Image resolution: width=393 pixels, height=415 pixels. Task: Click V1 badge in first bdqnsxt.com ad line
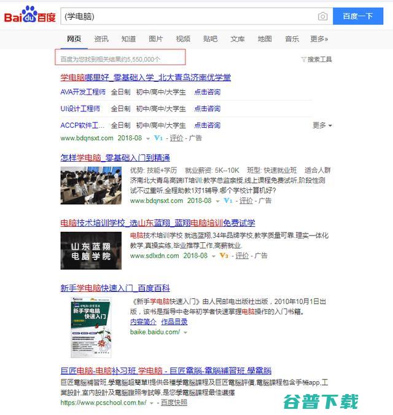pos(158,138)
